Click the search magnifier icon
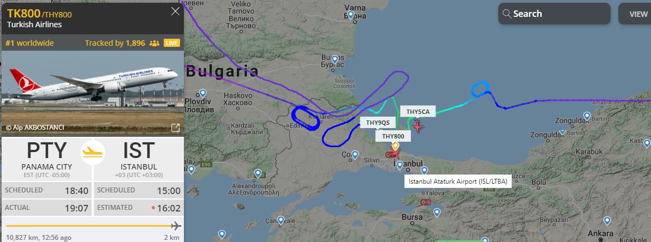 pyautogui.click(x=506, y=14)
